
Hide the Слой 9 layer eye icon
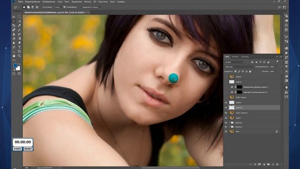click(x=226, y=103)
